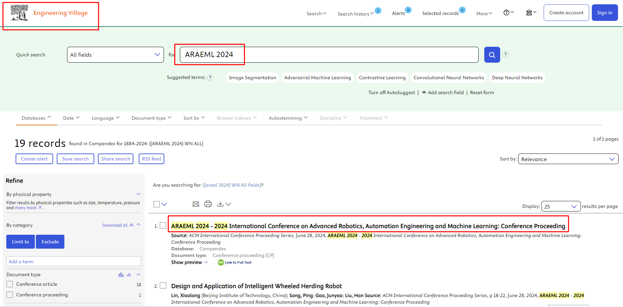Open Autostemming tab

[x=288, y=118]
